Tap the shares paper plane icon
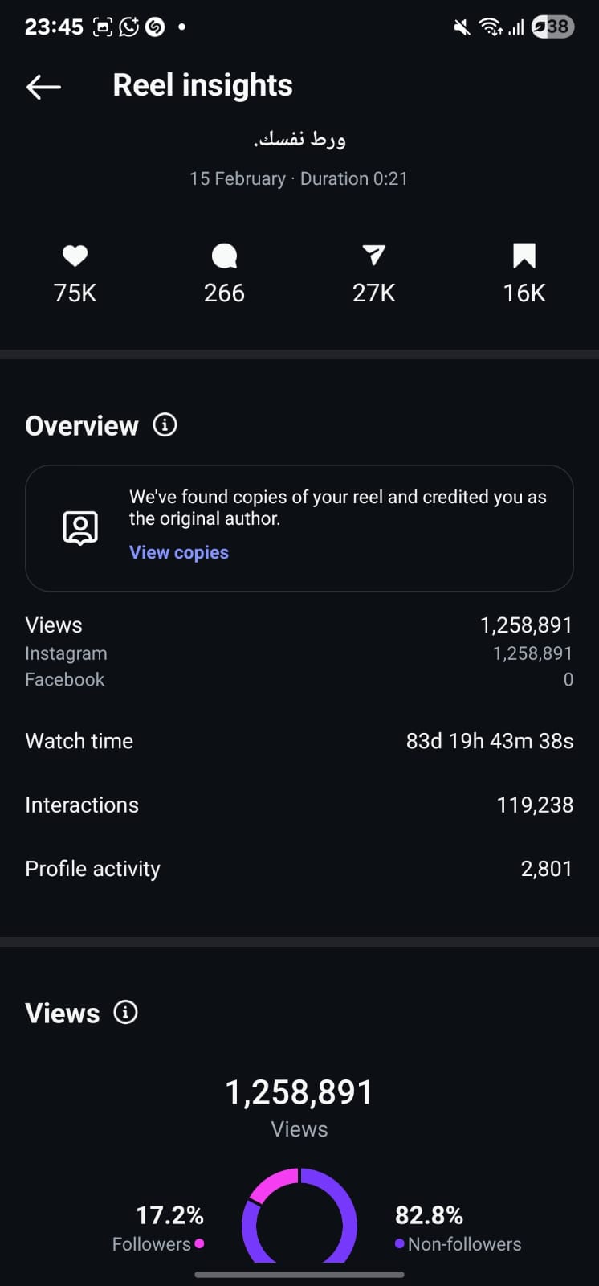The image size is (599, 1286). pyautogui.click(x=374, y=256)
